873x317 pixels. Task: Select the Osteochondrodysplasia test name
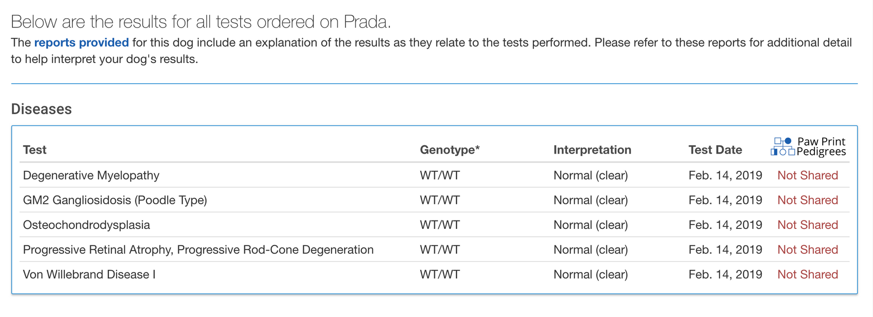(86, 225)
